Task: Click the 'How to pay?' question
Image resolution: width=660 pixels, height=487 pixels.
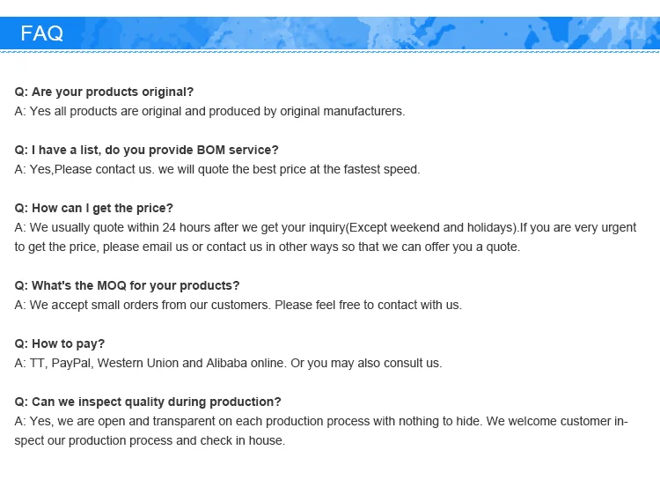Action: (x=59, y=343)
